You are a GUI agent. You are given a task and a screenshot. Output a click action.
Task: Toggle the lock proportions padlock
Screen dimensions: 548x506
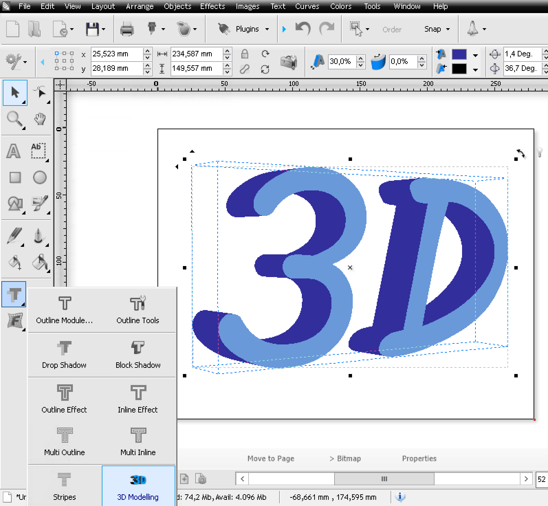coord(244,54)
